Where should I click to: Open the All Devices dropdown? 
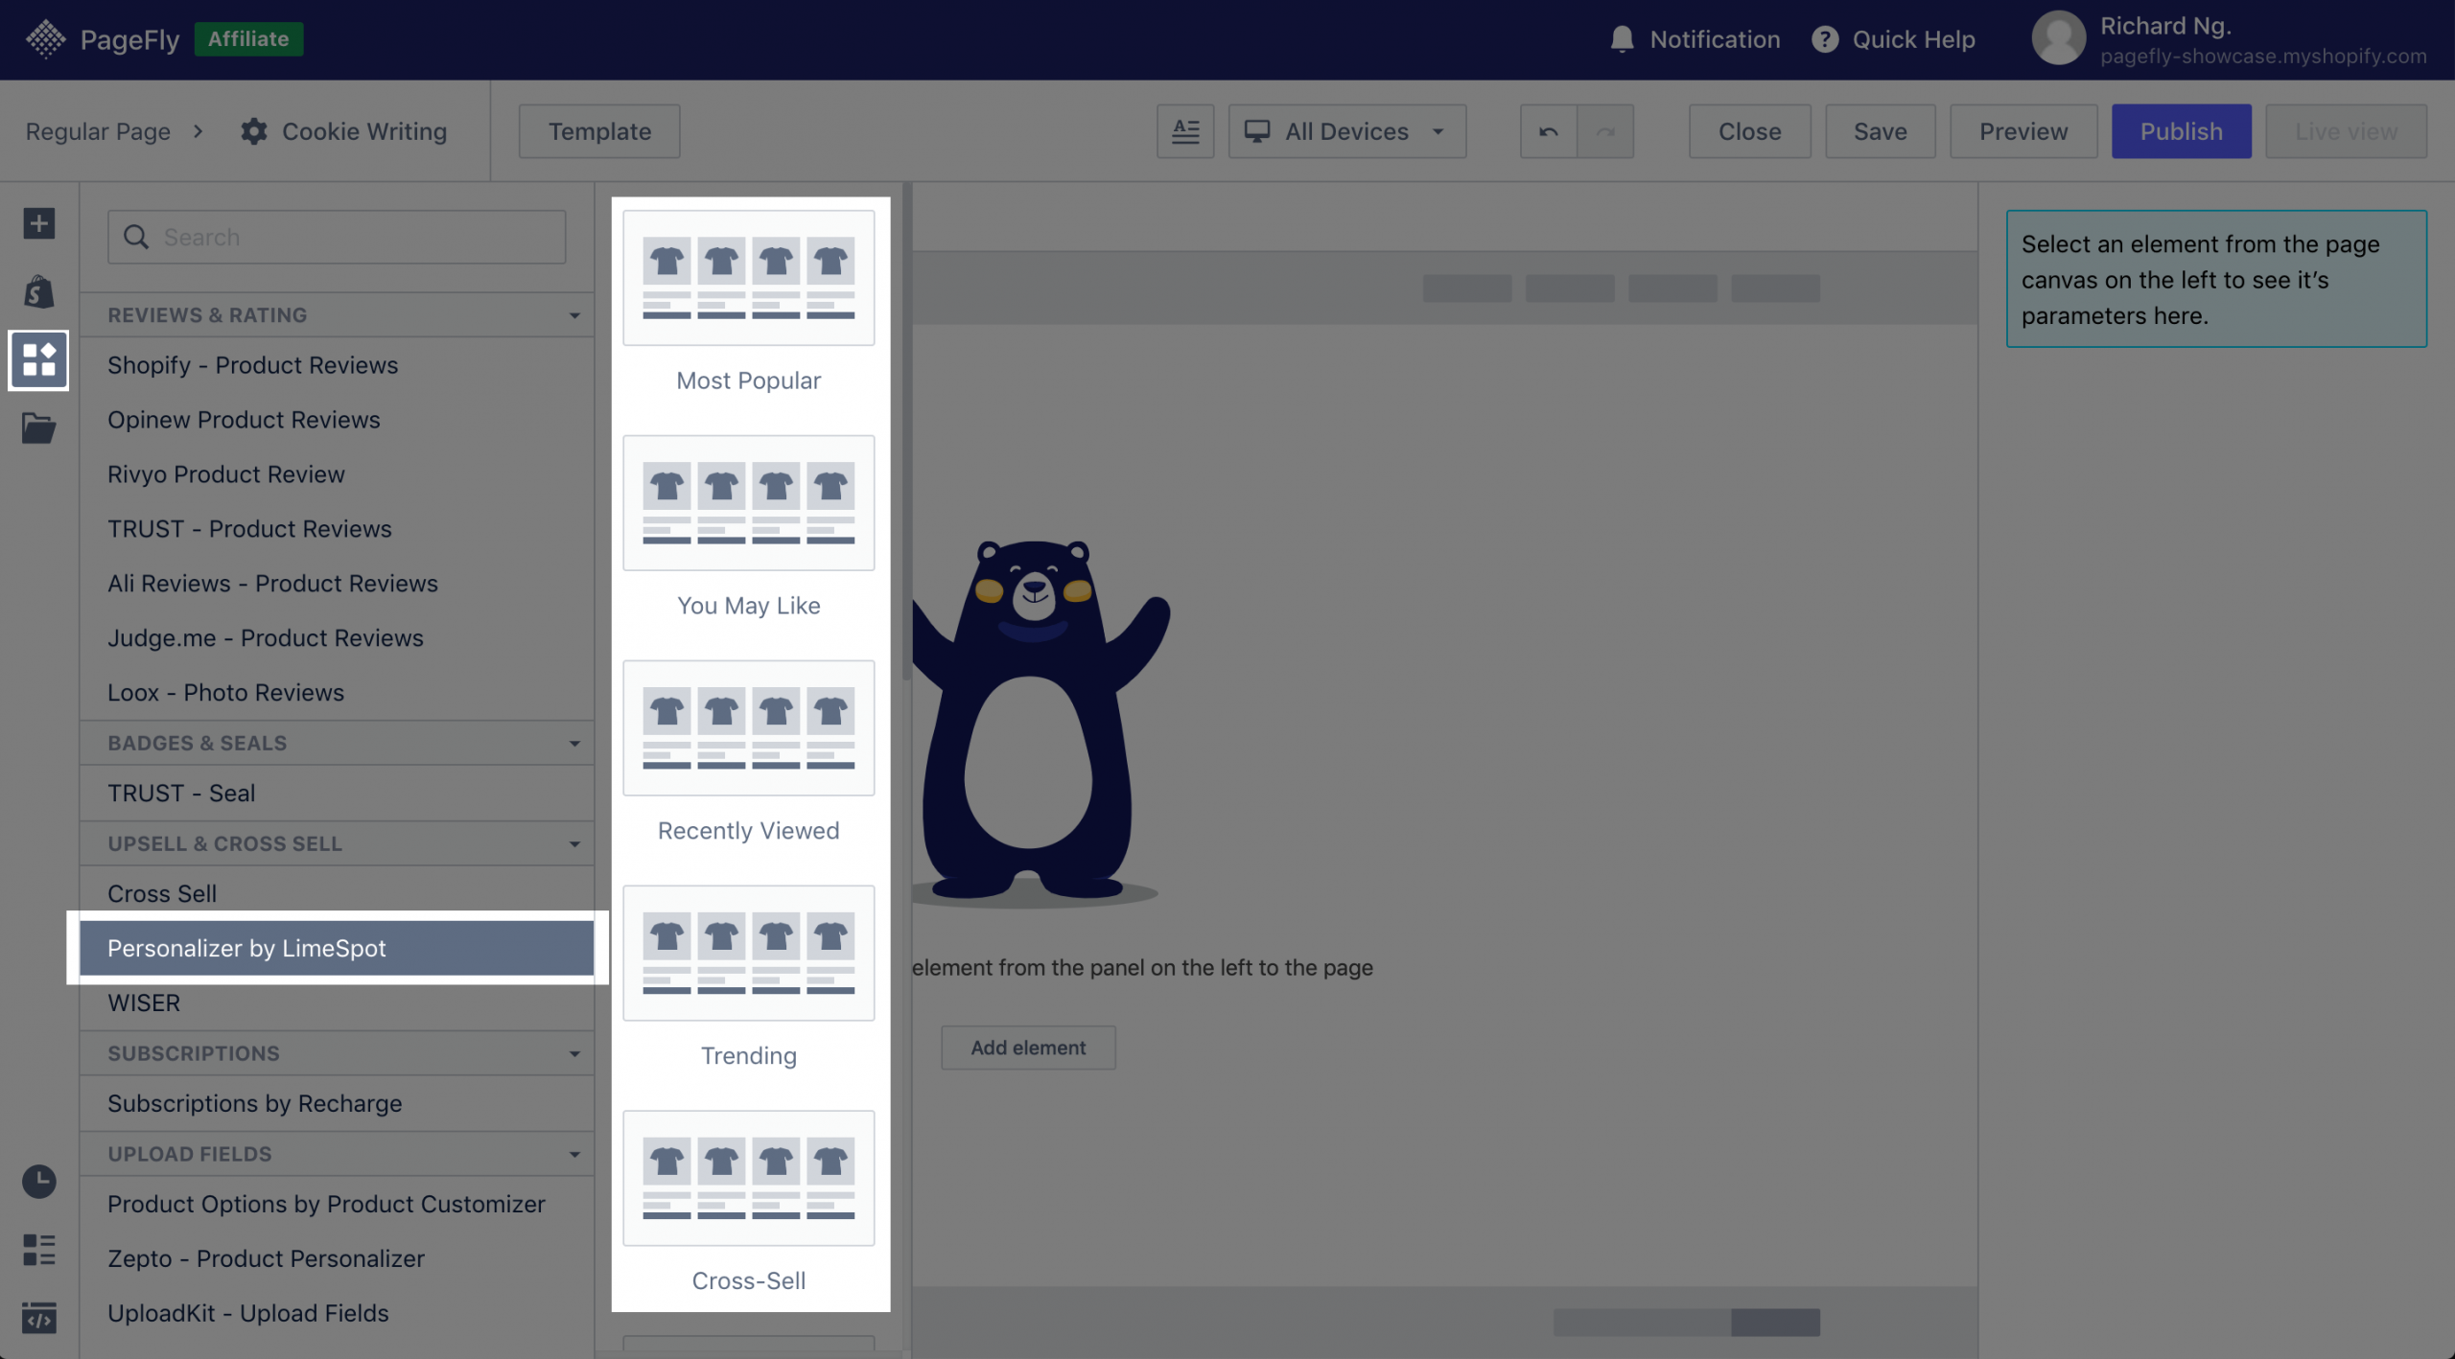tap(1346, 131)
